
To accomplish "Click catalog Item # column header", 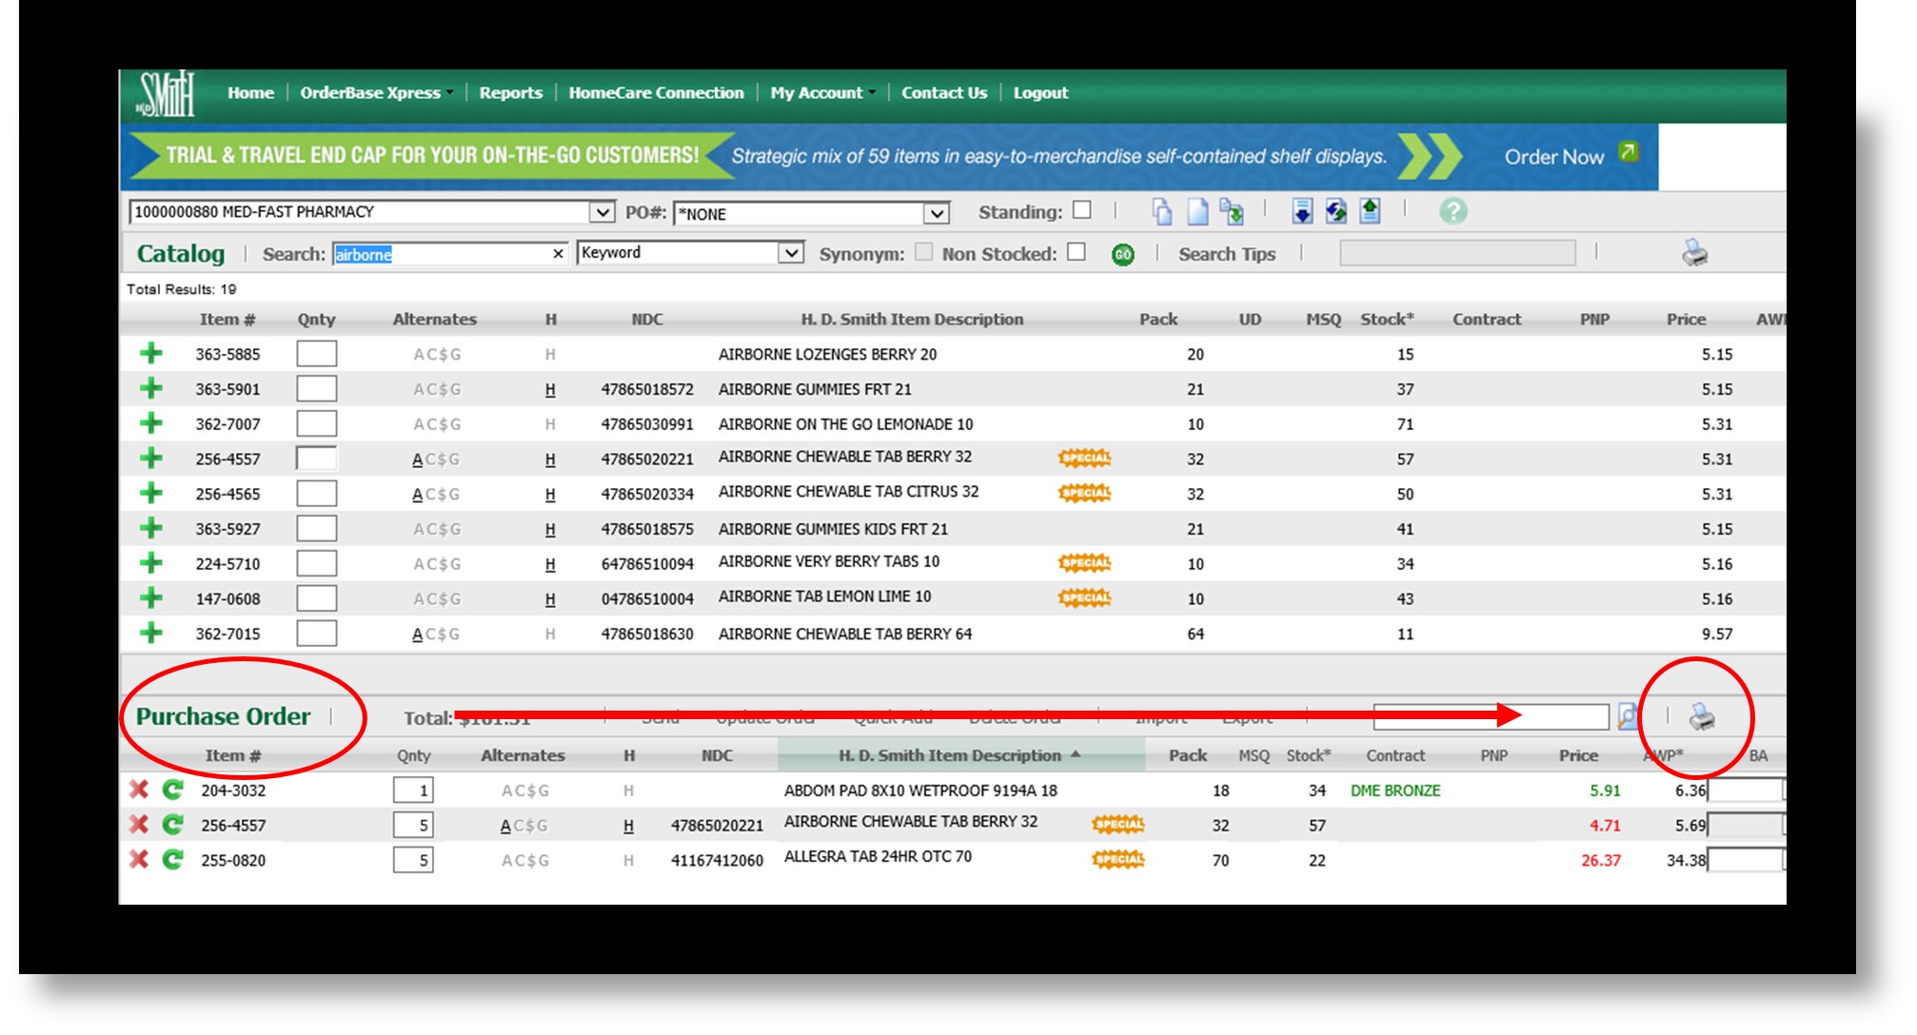I will 227,320.
